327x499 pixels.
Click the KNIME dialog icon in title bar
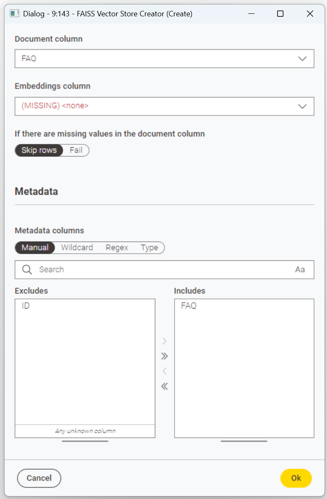point(14,14)
